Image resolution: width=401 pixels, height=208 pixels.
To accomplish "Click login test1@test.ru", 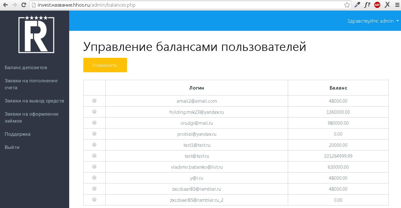I will (x=197, y=145).
